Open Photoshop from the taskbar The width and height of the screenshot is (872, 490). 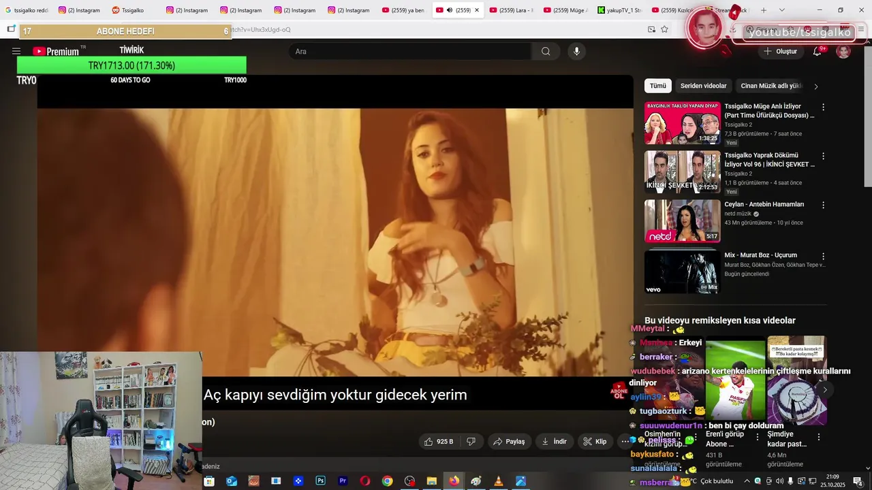tap(320, 481)
